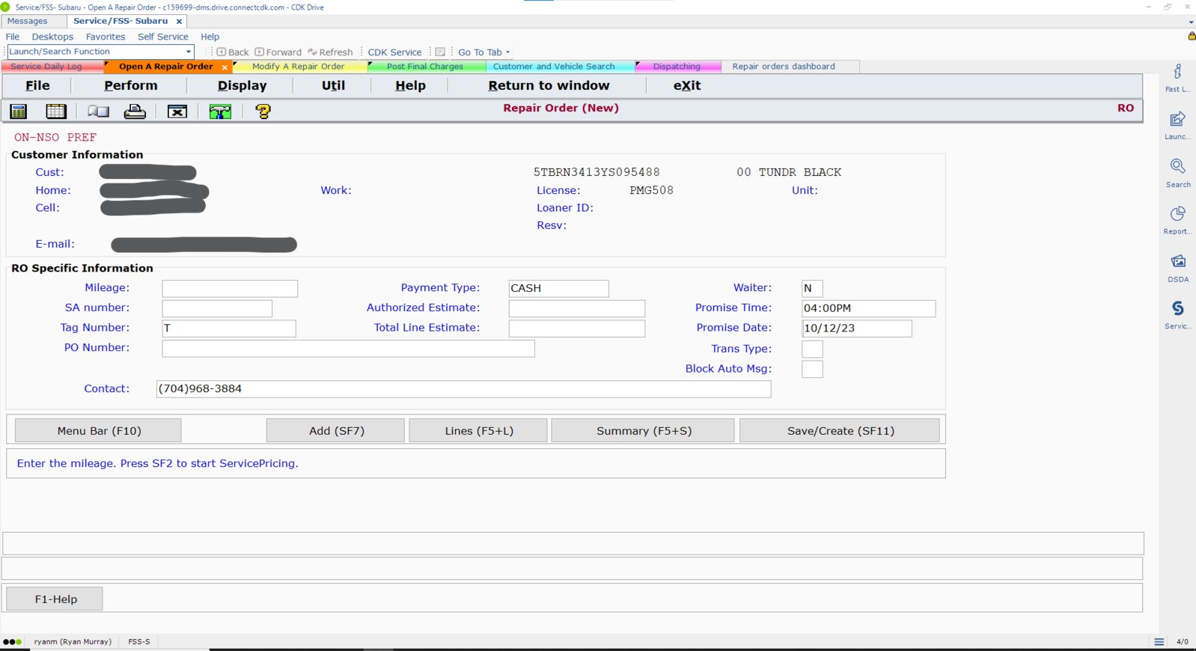Click Return to window
Screen dimensions: 1196x651
pyautogui.click(x=549, y=85)
